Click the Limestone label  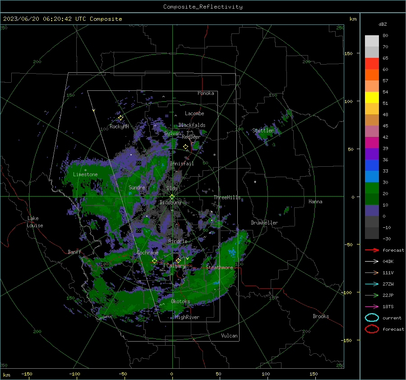[85, 174]
